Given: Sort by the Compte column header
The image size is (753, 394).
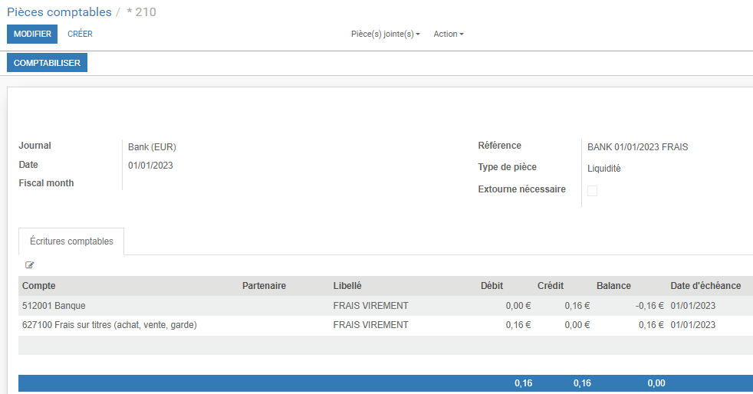Looking at the screenshot, I should tap(39, 286).
